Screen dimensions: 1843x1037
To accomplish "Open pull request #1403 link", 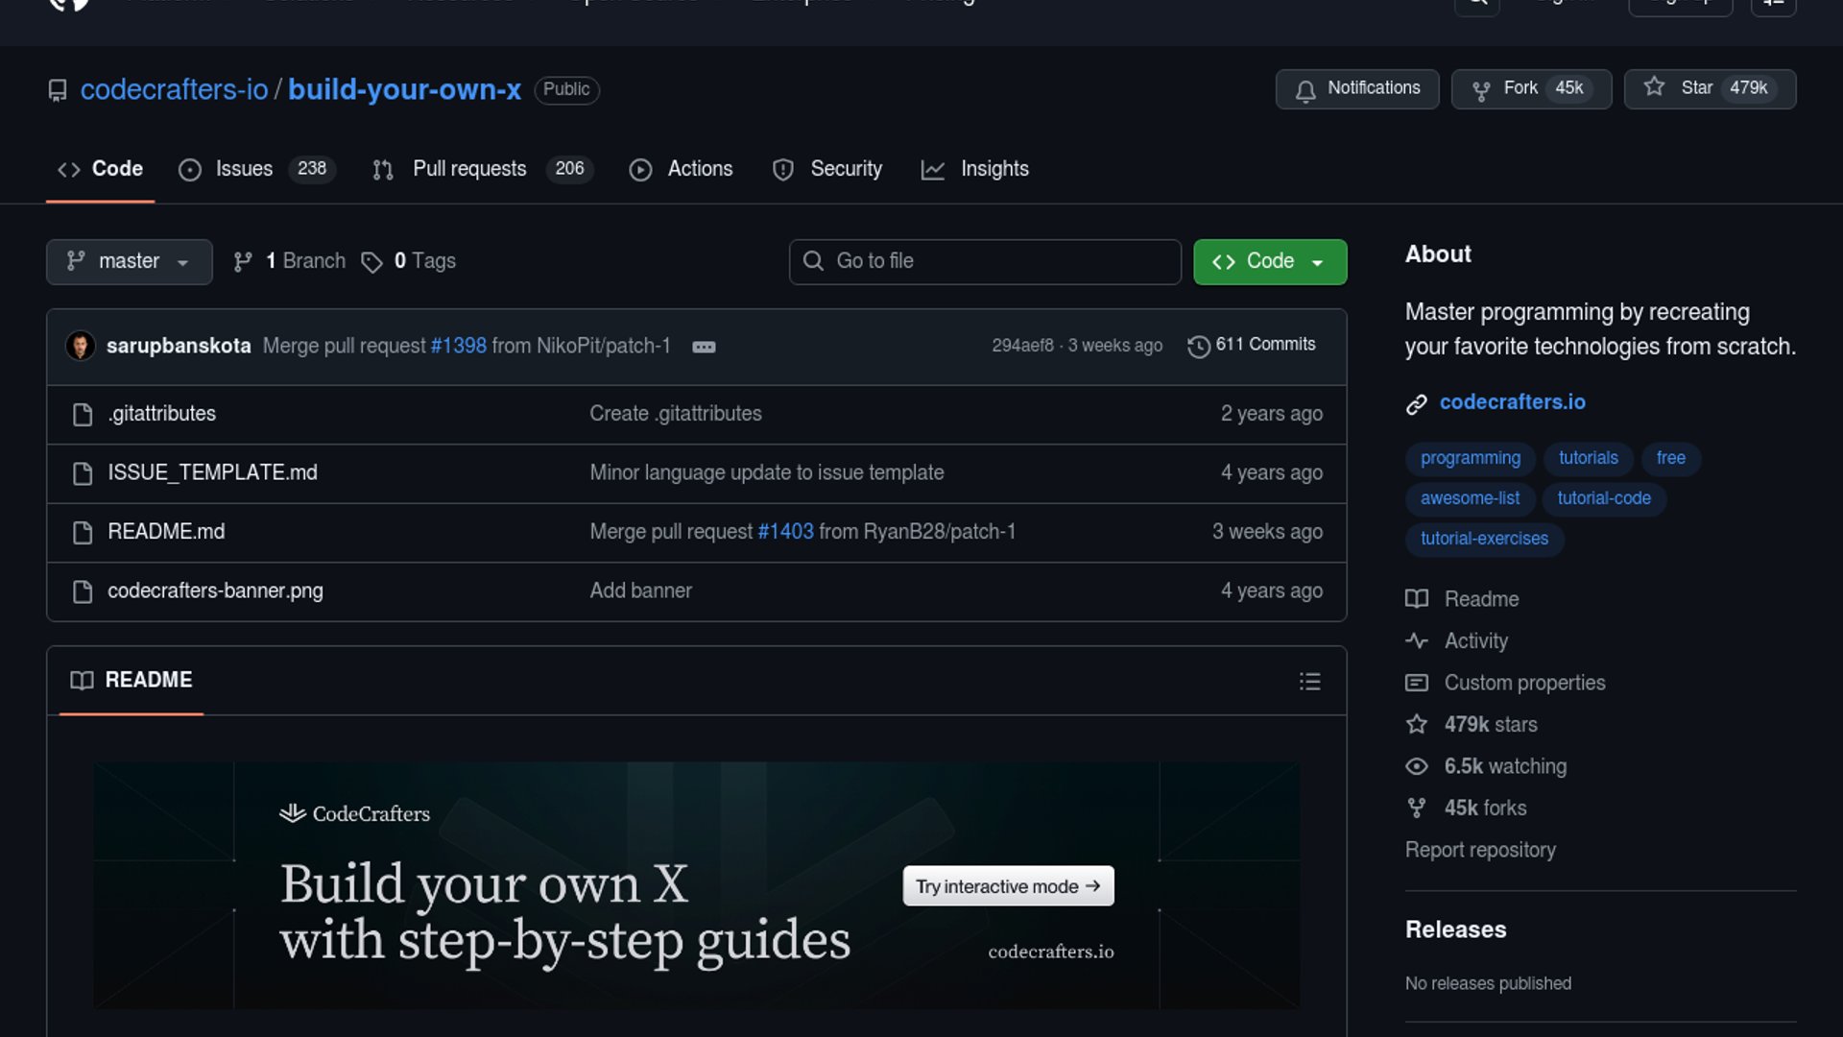I will 785,532.
